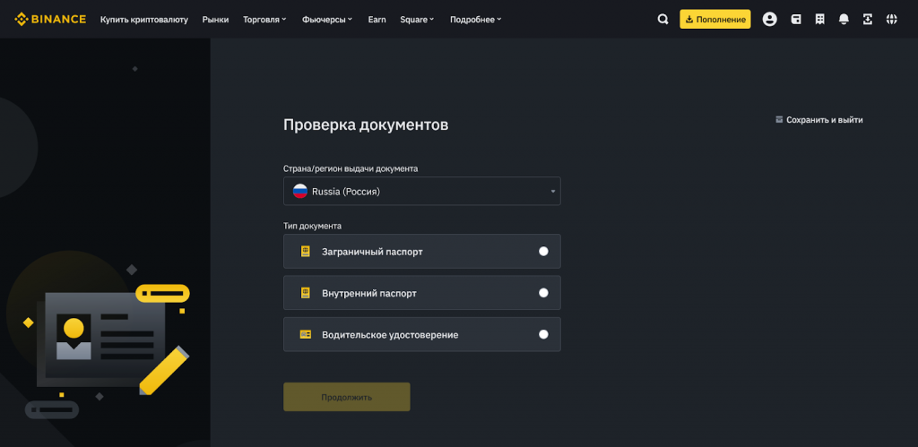This screenshot has height=447, width=918.
Task: Open the search magnifier icon
Action: (663, 20)
